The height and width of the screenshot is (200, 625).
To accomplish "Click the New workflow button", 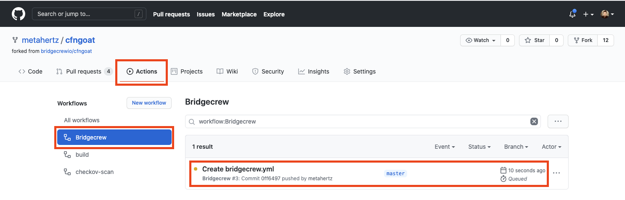I will pyautogui.click(x=149, y=103).
